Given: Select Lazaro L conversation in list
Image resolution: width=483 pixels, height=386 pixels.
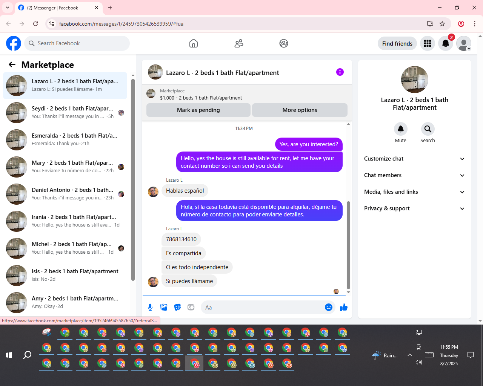Looking at the screenshot, I should [65, 86].
